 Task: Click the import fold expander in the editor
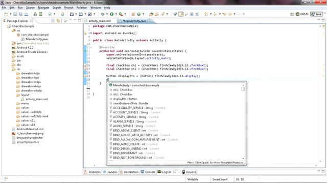91,33
